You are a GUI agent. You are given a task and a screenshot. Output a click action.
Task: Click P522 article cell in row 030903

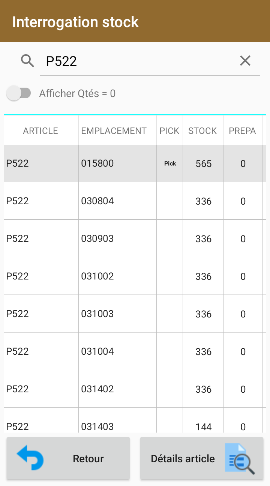click(41, 238)
